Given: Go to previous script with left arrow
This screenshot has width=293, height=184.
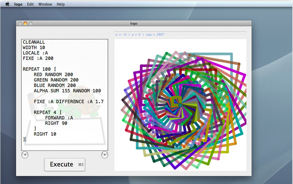Looking at the screenshot, I should click(x=25, y=155).
